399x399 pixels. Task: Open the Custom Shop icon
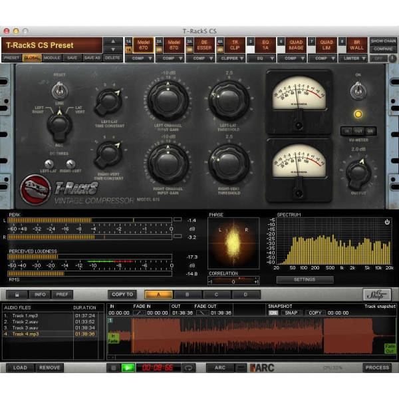[377, 295]
